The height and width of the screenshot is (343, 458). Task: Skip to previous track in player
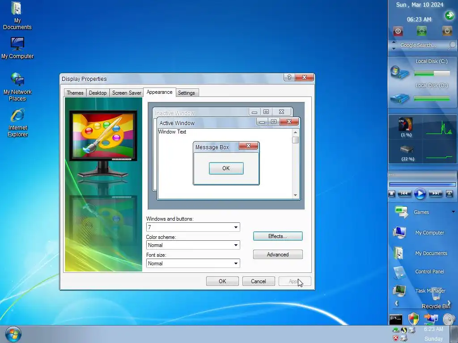pyautogui.click(x=404, y=193)
